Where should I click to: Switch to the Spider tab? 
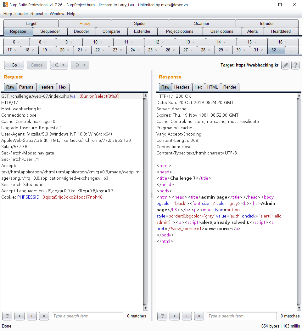click(140, 23)
